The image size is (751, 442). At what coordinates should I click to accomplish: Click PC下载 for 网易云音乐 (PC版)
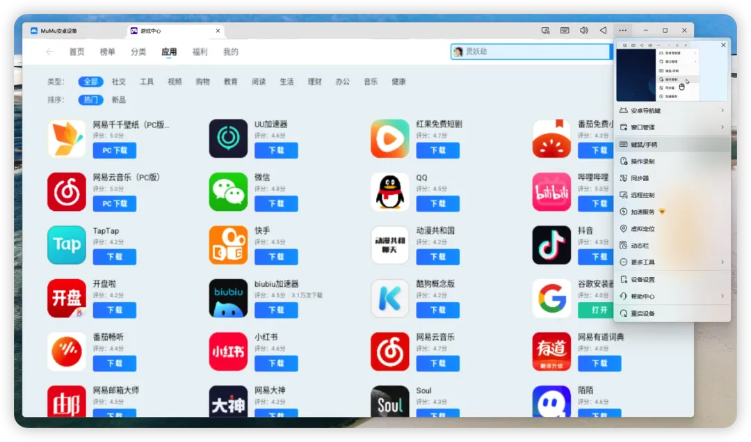pyautogui.click(x=115, y=203)
